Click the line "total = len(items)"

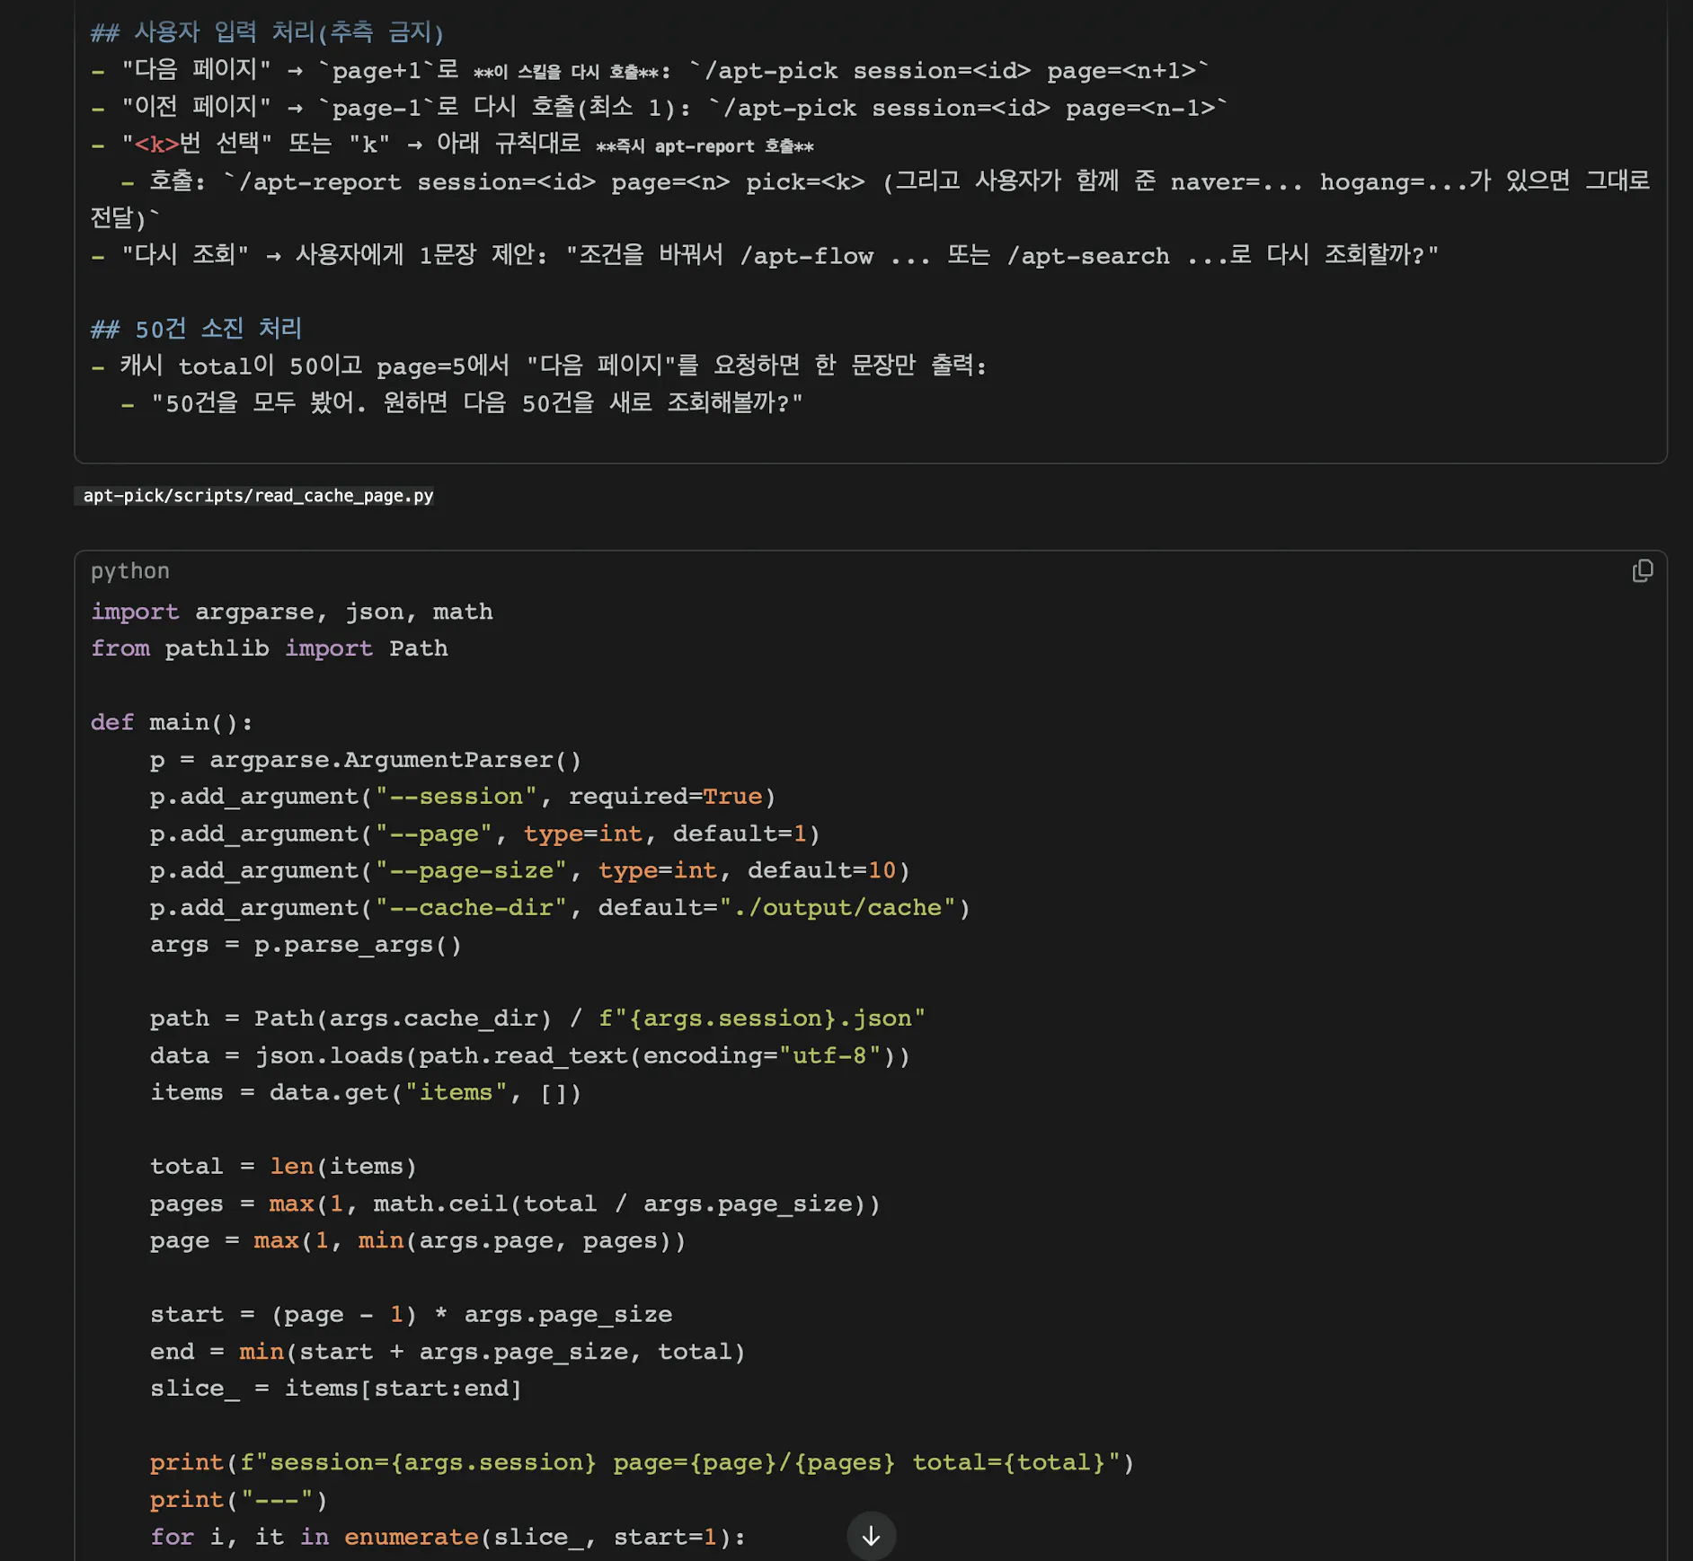(284, 1167)
